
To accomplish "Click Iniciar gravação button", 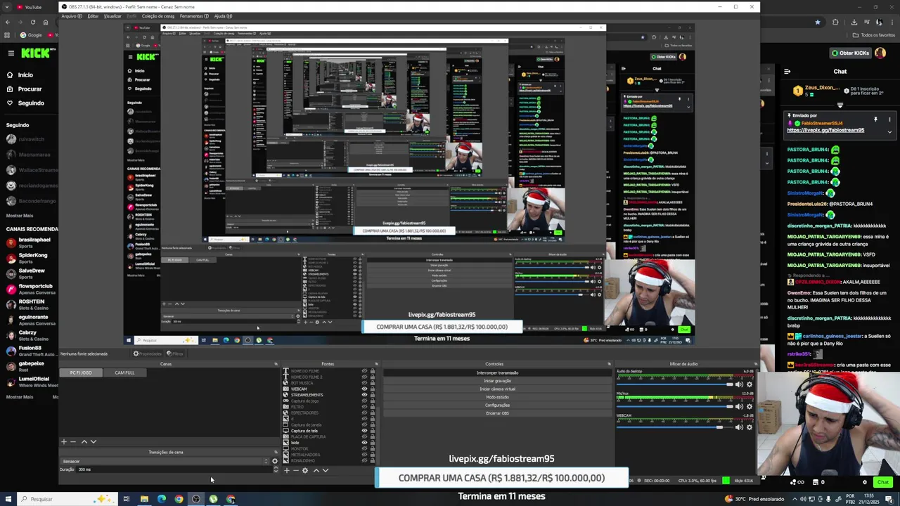I will click(x=497, y=381).
